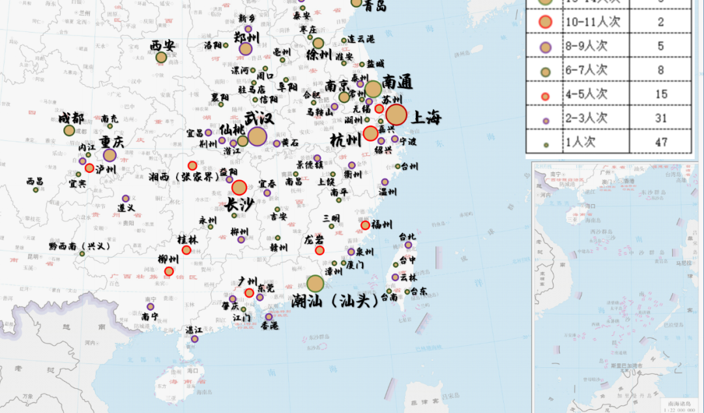Click the Xiantao circle marker
Image resolution: width=704 pixels, height=413 pixels.
click(242, 141)
